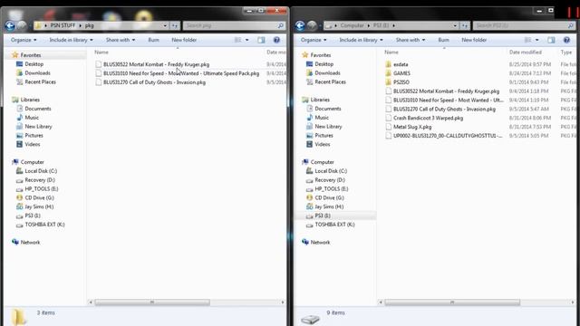The image size is (580, 326).
Task: Sort by Type column in right window
Action: [x=566, y=53]
